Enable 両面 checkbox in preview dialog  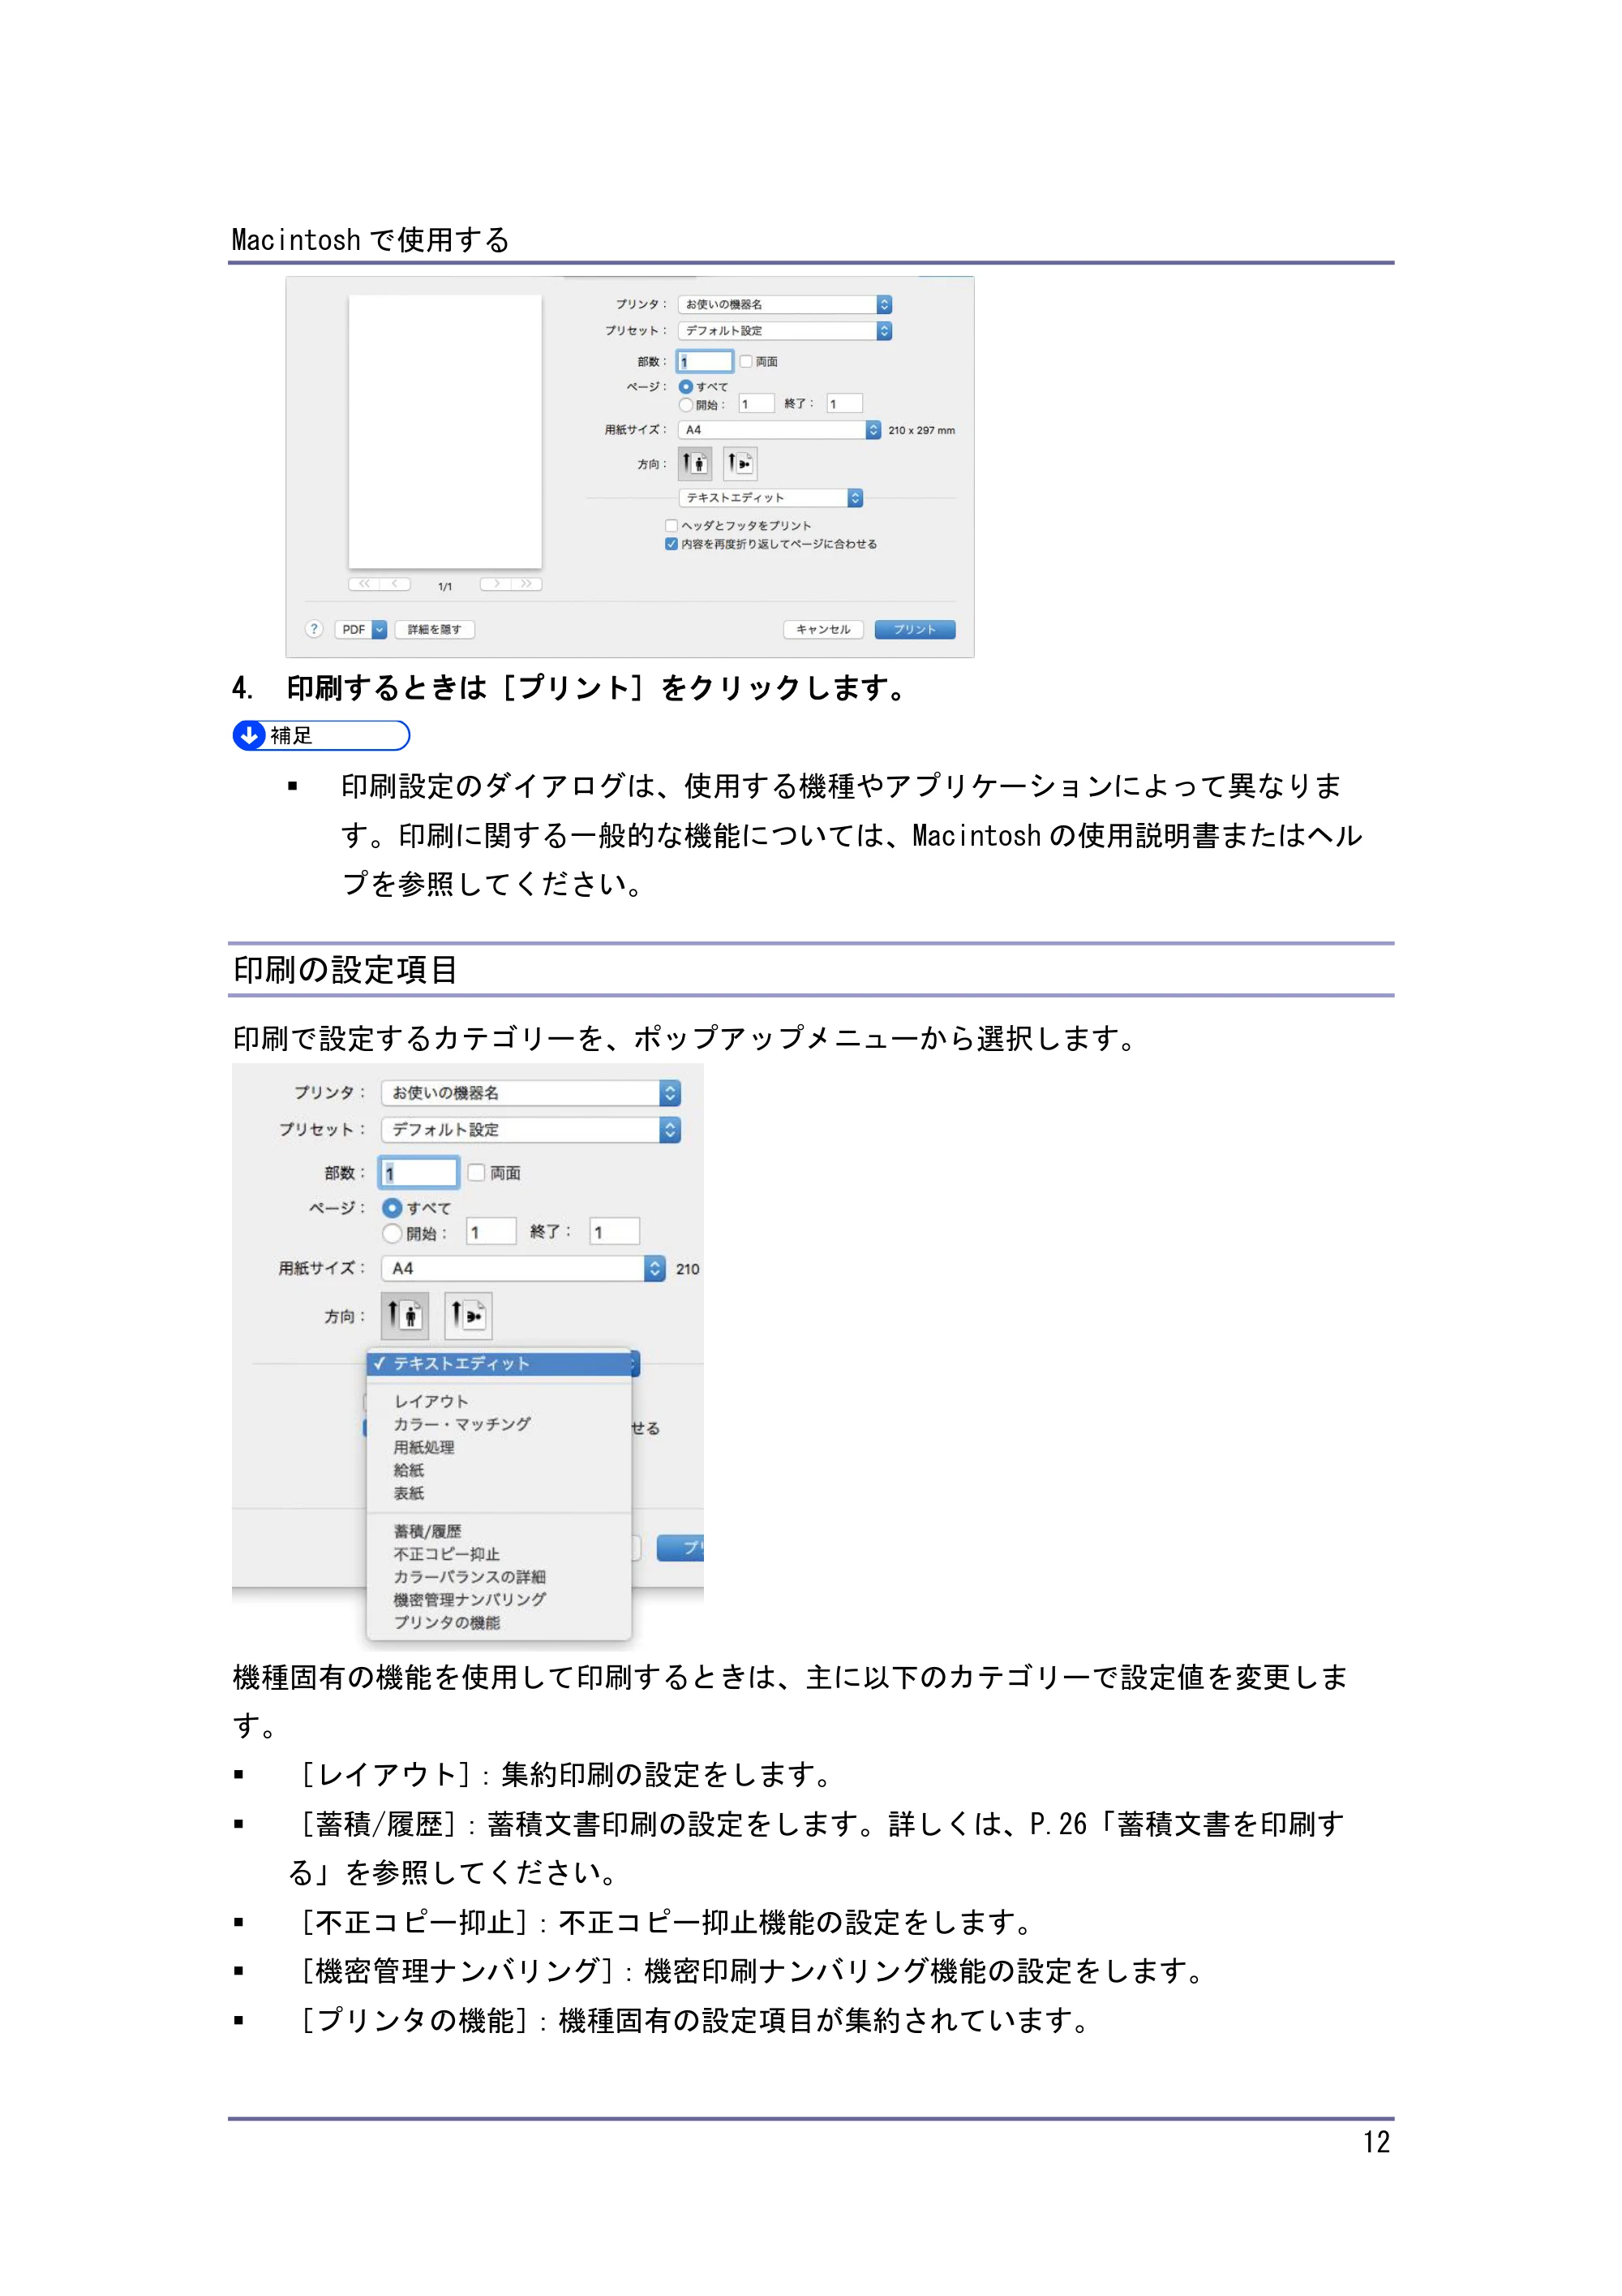tap(745, 361)
